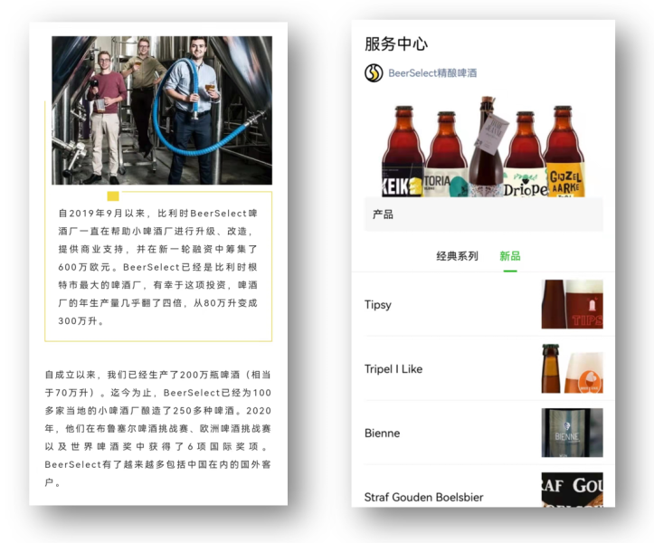This screenshot has width=654, height=543.
Task: Open Straf Gouden Boelsbier product entry
Action: pyautogui.click(x=423, y=497)
